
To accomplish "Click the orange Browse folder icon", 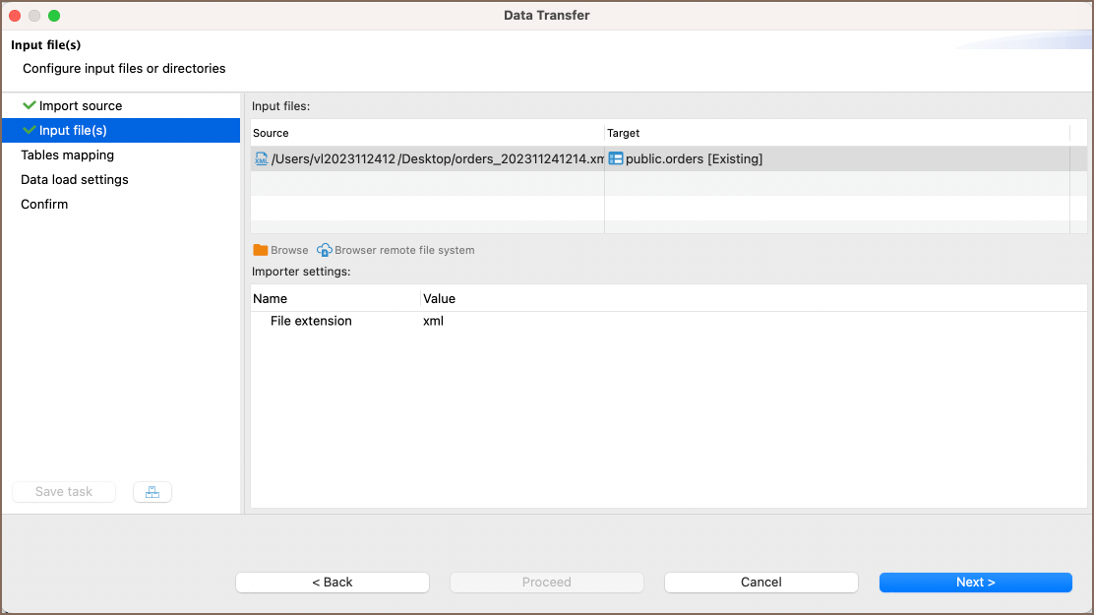I will 261,250.
